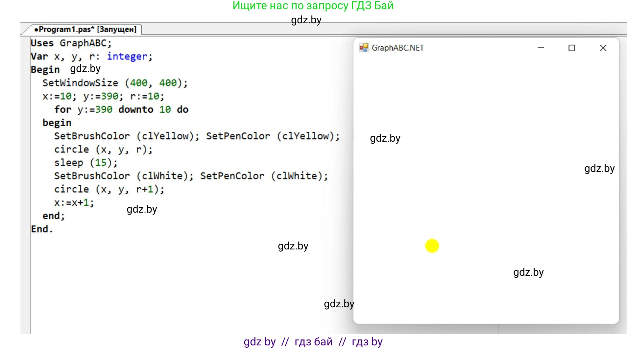Click the green 'Ищите нас по запросу ГДЗ Бай' text

[x=313, y=6]
